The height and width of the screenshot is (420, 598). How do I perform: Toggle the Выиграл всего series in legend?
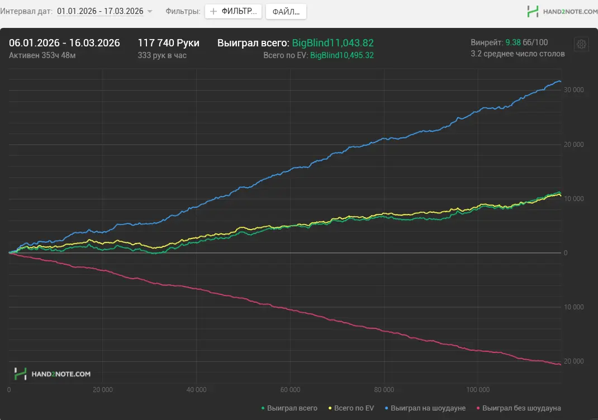coord(292,408)
